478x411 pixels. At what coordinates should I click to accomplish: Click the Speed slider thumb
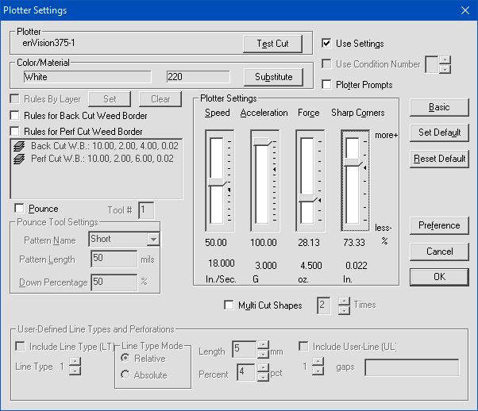217,182
